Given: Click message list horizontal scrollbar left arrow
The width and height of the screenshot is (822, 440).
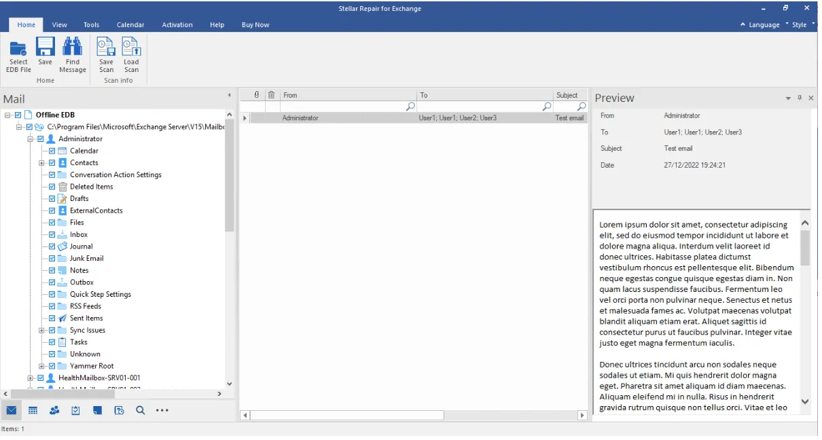Looking at the screenshot, I should tap(245, 415).
